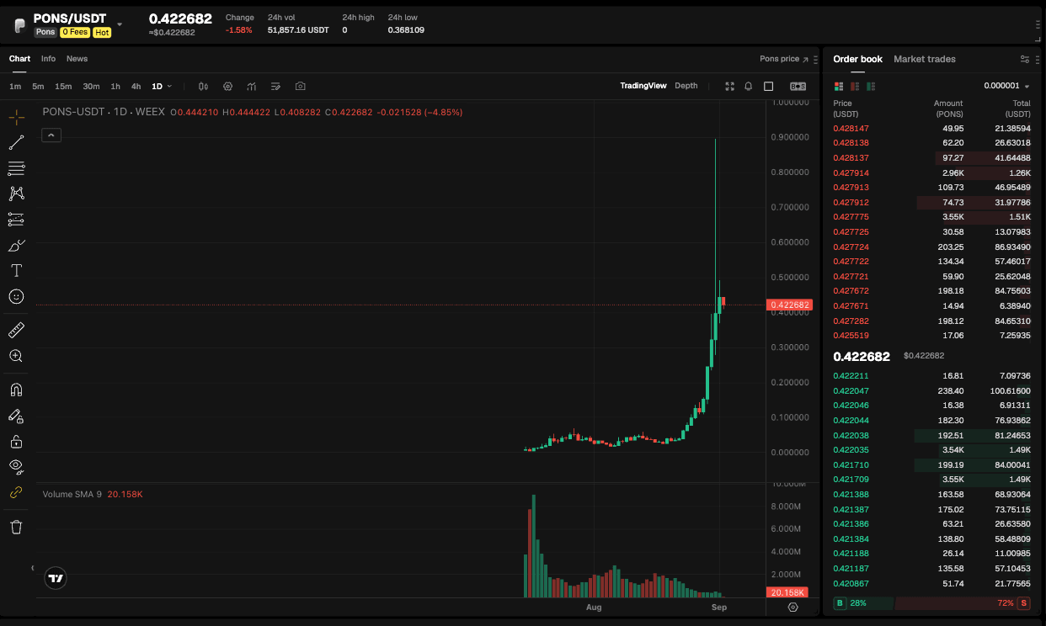Select the crosshair cursor tool
The width and height of the screenshot is (1046, 626).
point(16,117)
